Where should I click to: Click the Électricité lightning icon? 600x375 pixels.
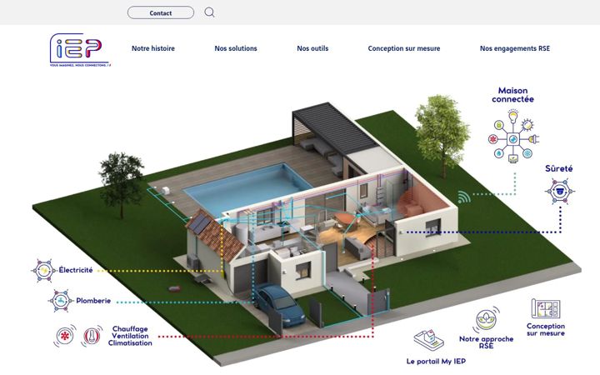[43, 271]
